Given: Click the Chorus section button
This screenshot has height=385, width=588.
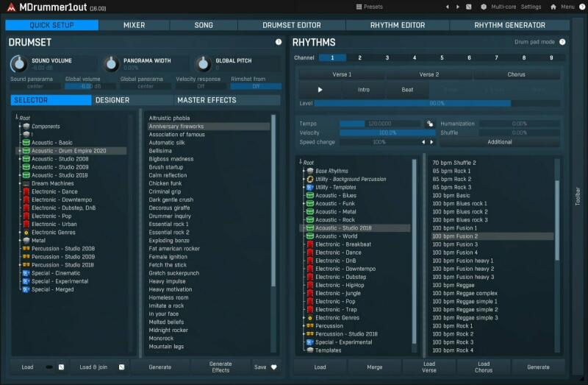Looking at the screenshot, I should click(x=517, y=74).
